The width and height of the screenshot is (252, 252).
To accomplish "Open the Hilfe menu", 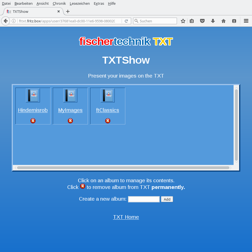I will click(112, 3).
